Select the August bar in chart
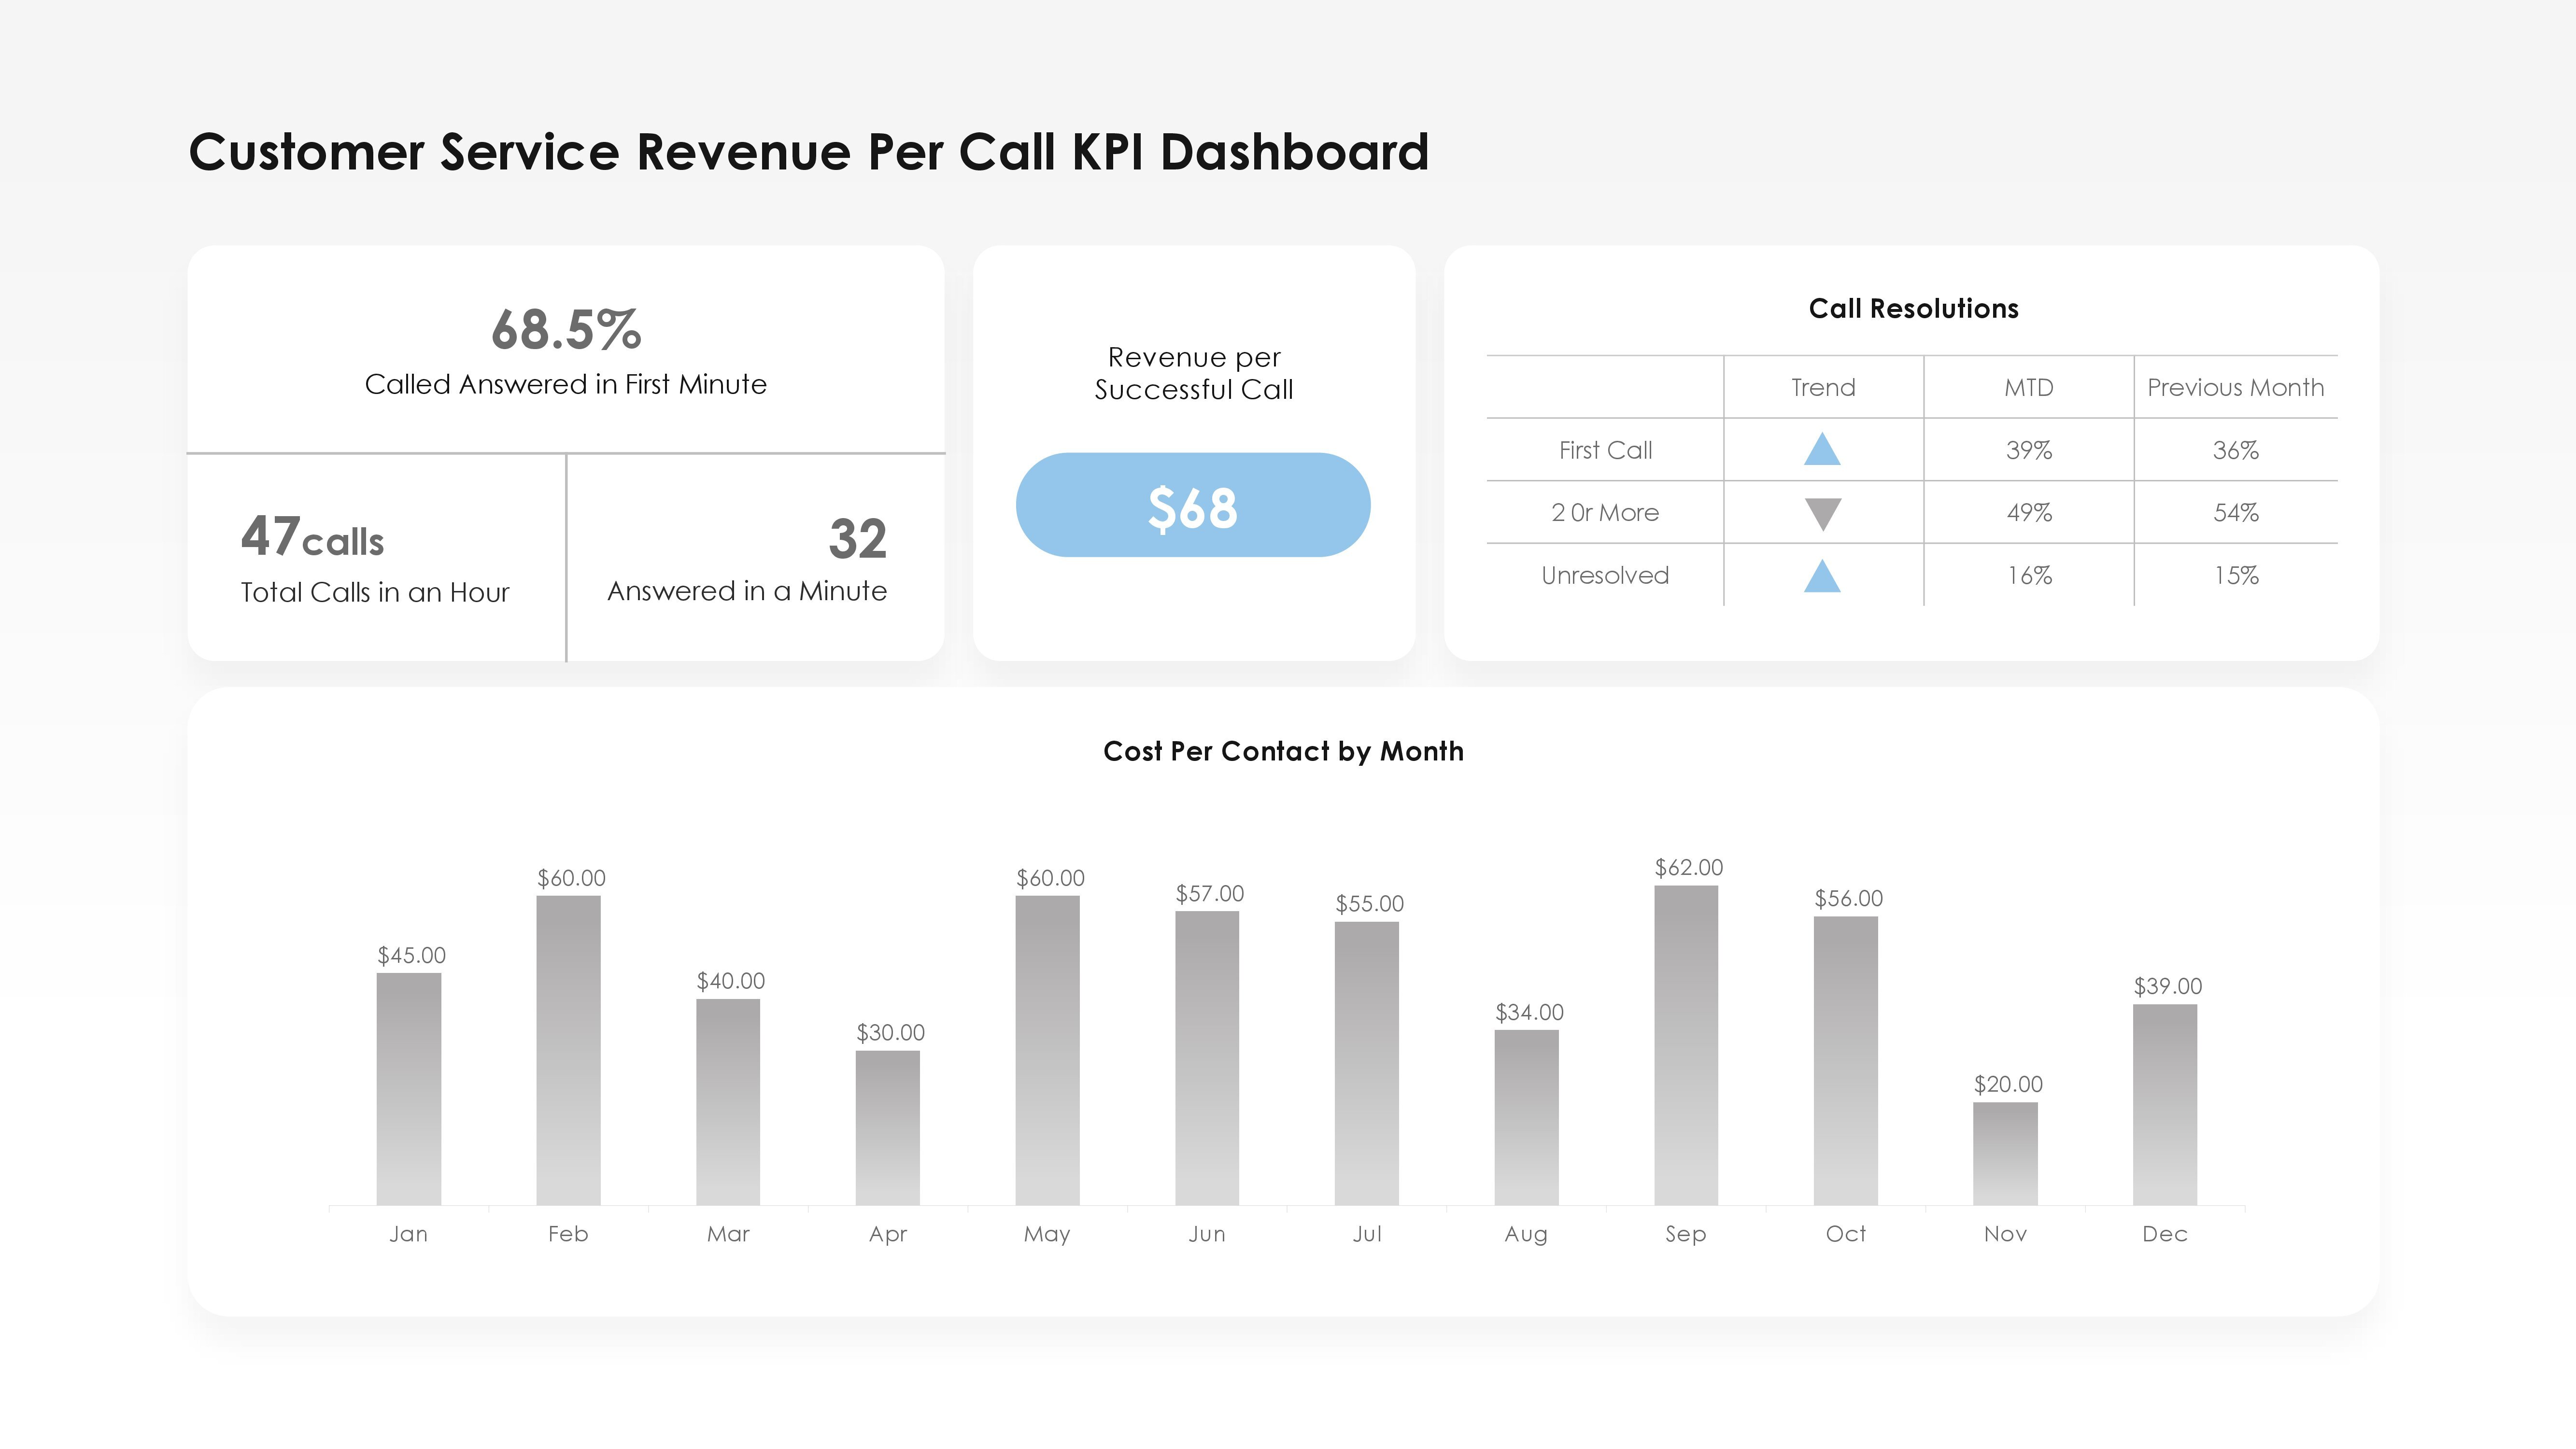This screenshot has height=1449, width=2576. point(1526,1118)
